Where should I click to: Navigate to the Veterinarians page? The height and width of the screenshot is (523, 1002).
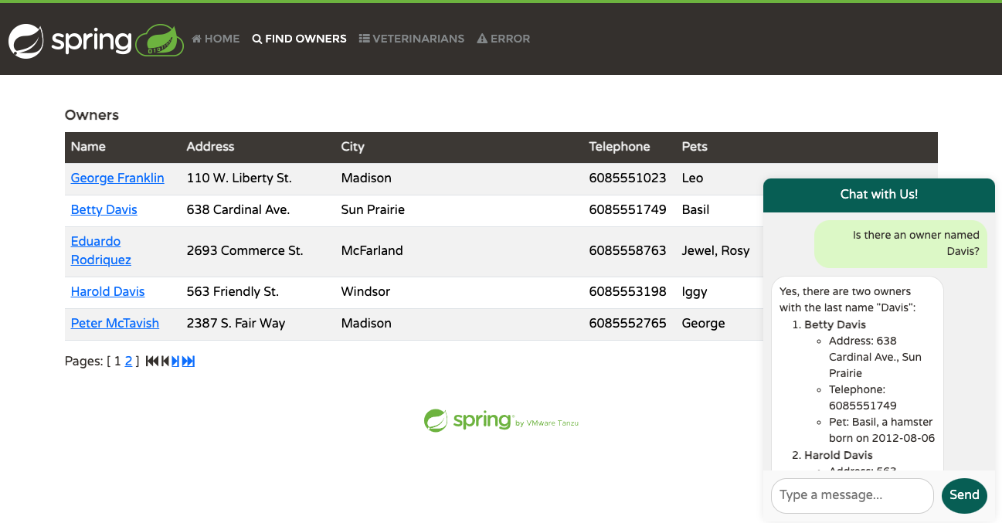(x=412, y=39)
